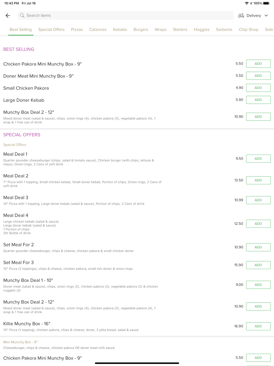Viewport: 274px width, 366px height.
Task: Expand the Delivery dropdown chevron
Action: click(x=266, y=16)
